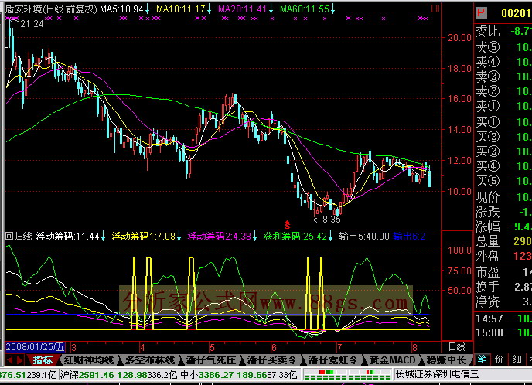The height and width of the screenshot is (385, 532).
Task: Click the 净资 row
Action: pos(503,302)
